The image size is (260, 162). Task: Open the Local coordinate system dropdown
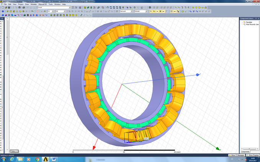tap(70, 7)
